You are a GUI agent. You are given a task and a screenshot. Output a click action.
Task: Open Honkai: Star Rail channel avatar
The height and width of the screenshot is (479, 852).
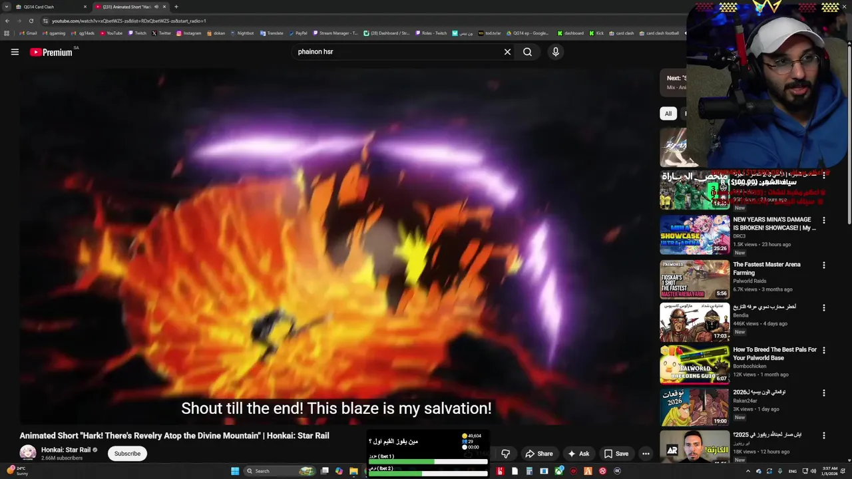28,453
